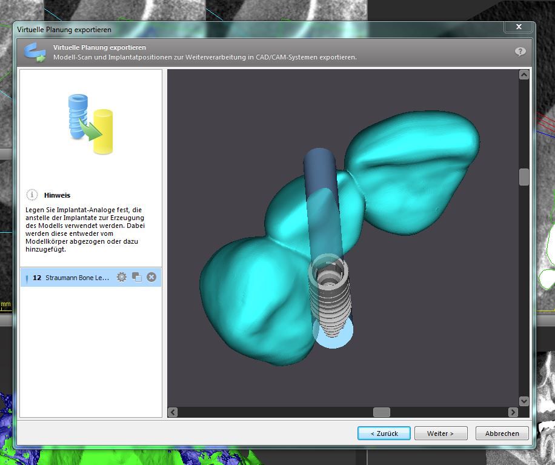Click the Hinweis info icon
The width and height of the screenshot is (555, 465).
click(x=32, y=195)
